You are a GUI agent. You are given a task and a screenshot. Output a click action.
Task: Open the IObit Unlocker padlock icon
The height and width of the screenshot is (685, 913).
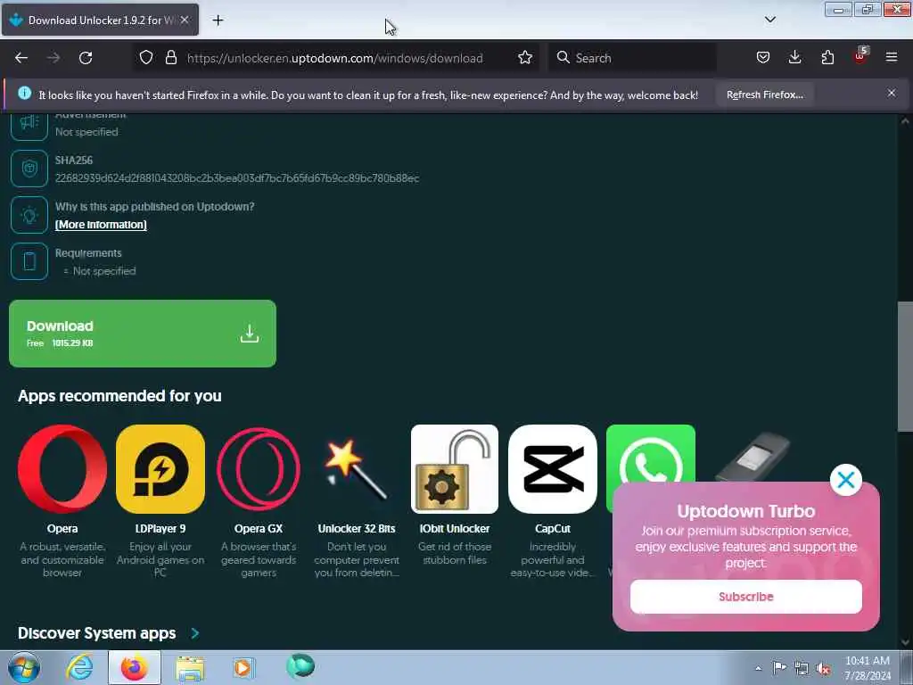455,469
